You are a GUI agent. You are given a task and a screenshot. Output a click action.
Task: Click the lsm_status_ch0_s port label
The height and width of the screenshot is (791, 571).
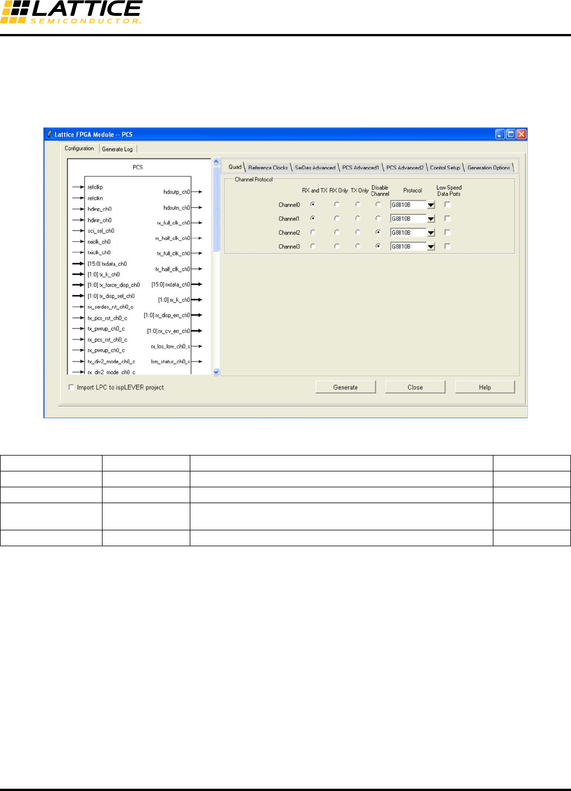pos(171,362)
